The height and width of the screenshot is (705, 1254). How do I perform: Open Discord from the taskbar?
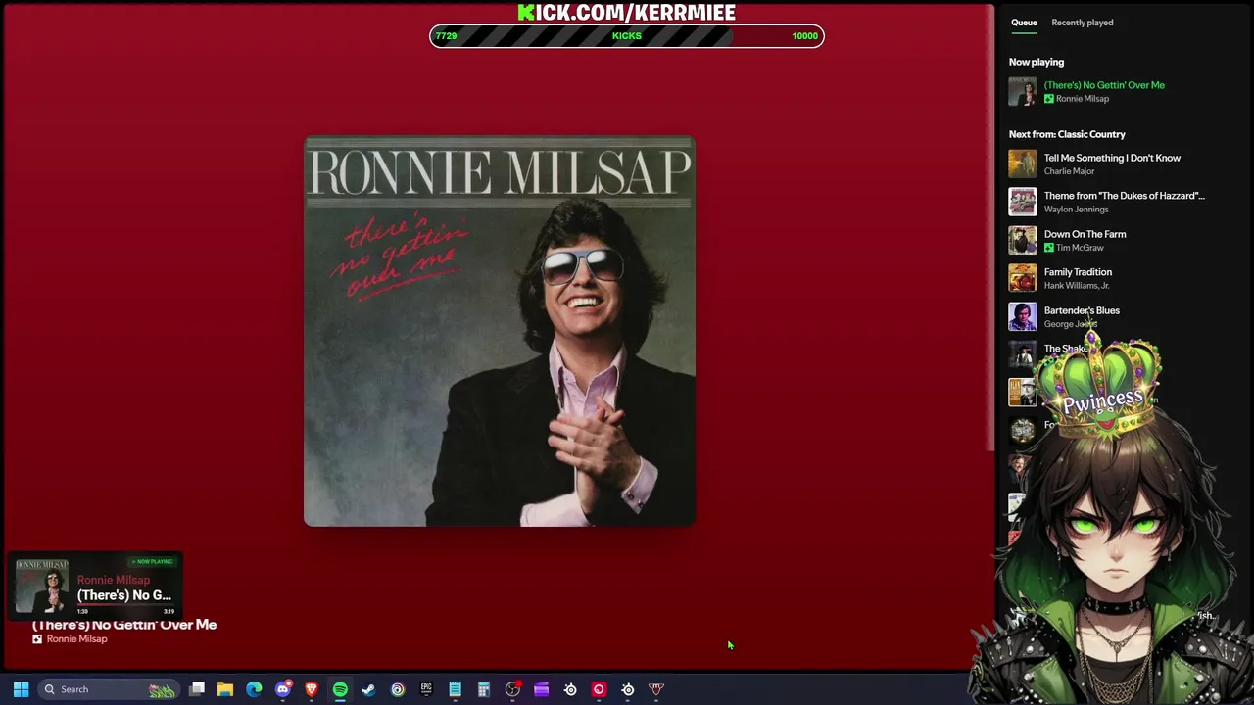pyautogui.click(x=283, y=689)
